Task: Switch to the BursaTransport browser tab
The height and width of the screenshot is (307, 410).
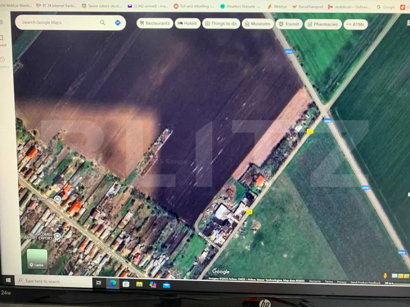Action: click(x=307, y=7)
